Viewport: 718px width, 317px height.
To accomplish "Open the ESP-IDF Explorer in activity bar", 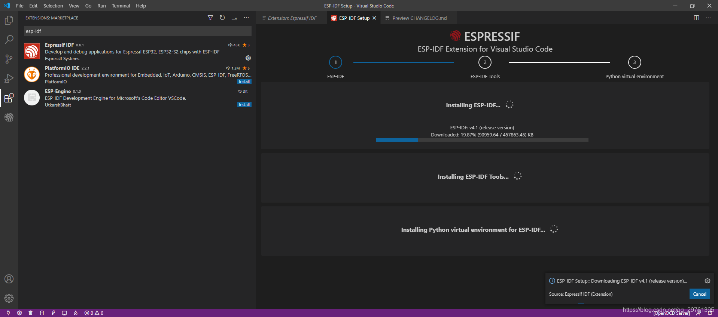I will (9, 117).
